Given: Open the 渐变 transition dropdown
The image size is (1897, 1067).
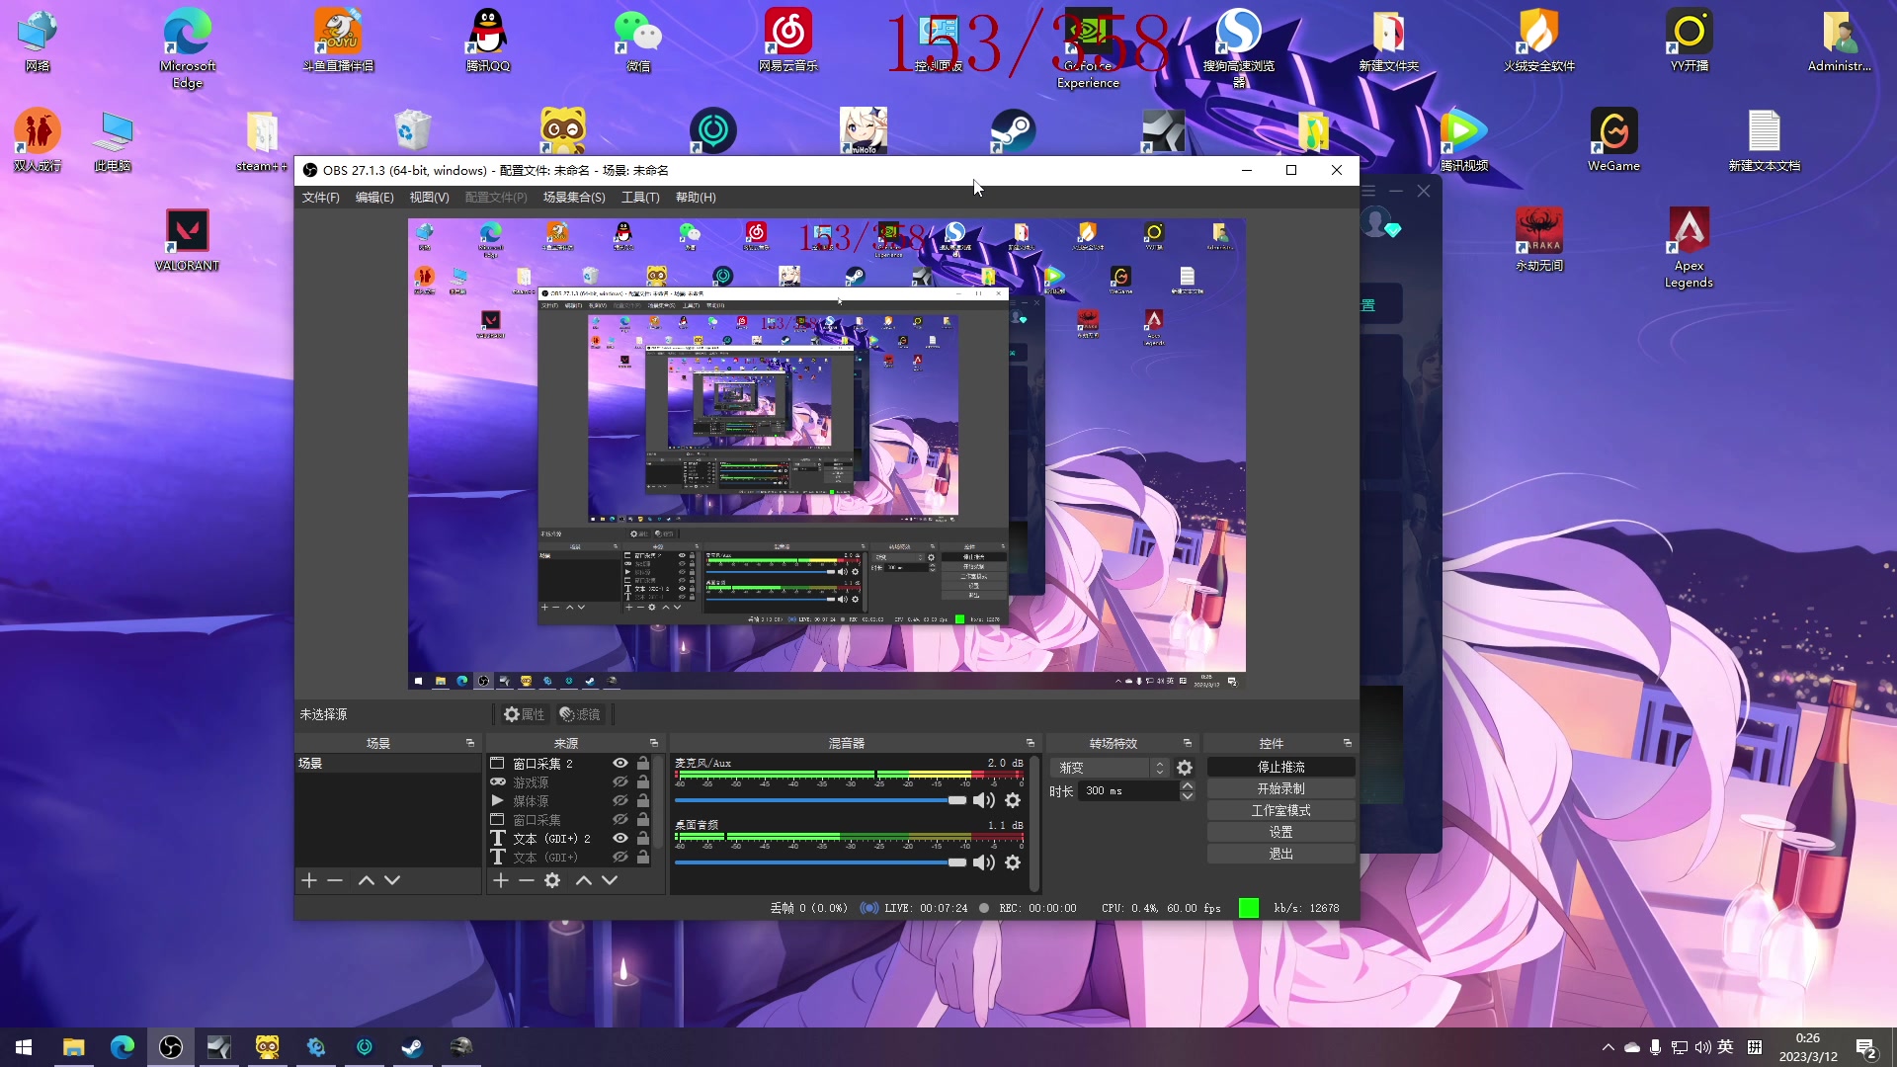Looking at the screenshot, I should [1109, 768].
